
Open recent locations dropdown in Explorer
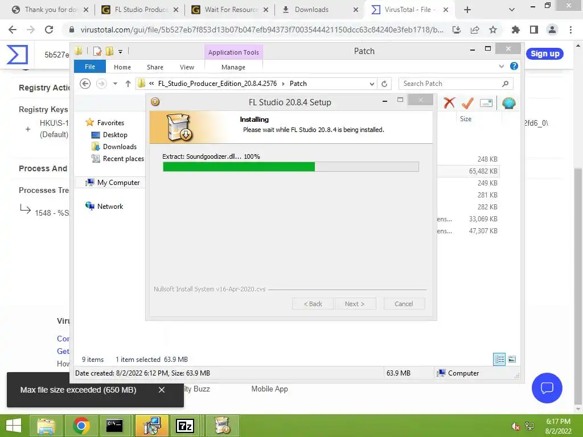tap(115, 84)
